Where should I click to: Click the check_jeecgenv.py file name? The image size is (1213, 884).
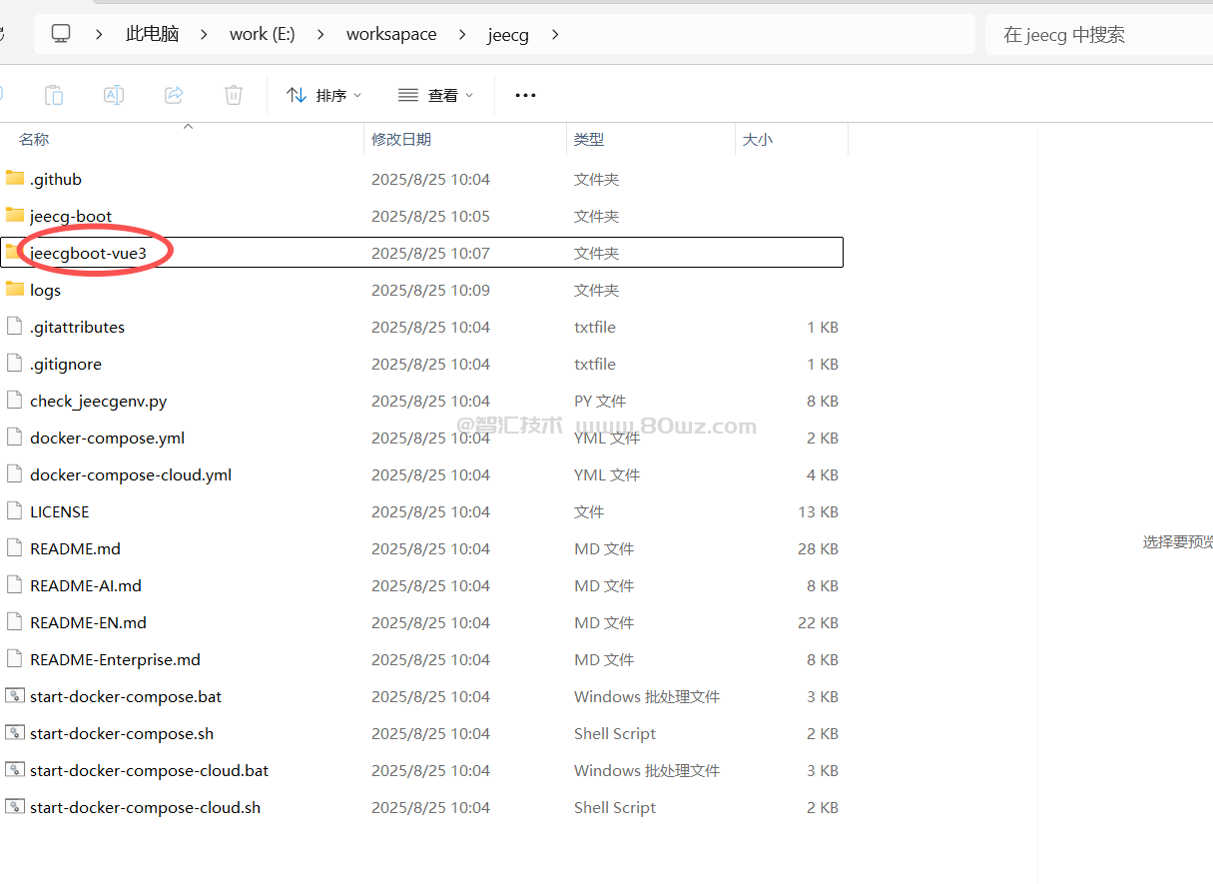(x=99, y=402)
